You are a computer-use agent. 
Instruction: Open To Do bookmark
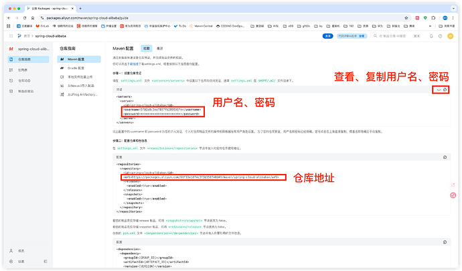(180, 26)
